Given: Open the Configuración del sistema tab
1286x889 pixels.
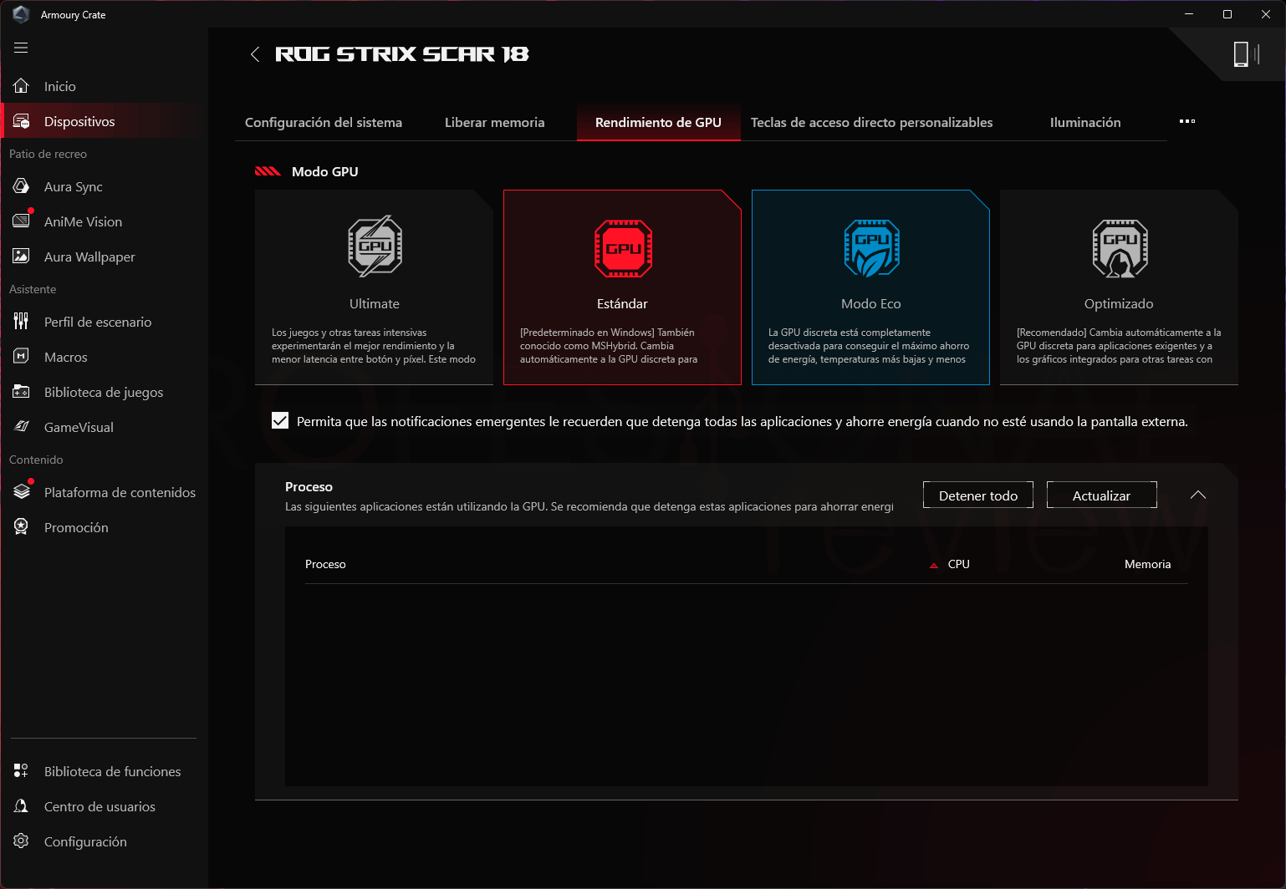Looking at the screenshot, I should pyautogui.click(x=324, y=122).
